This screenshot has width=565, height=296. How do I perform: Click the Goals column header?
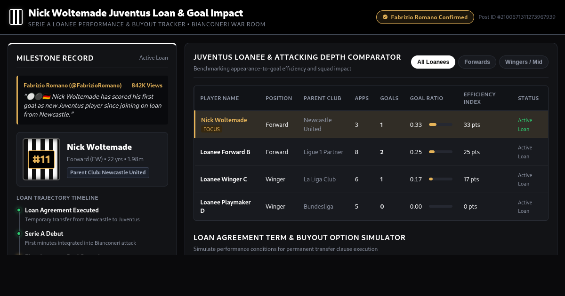tap(389, 98)
